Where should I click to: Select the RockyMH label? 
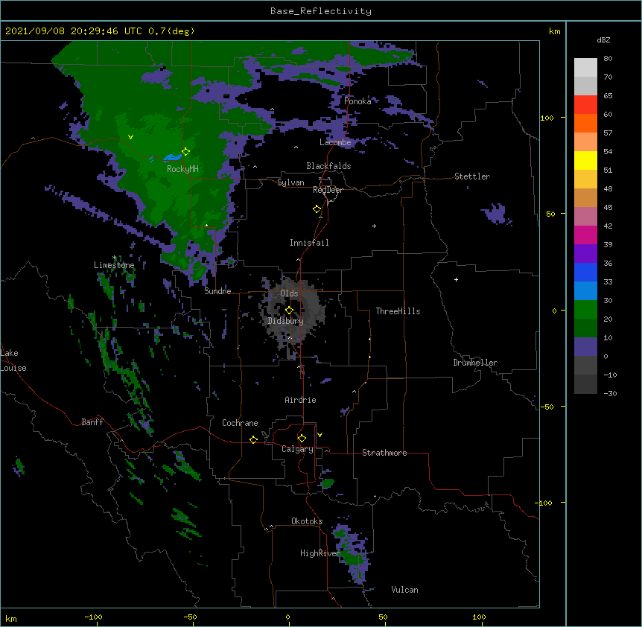[x=182, y=169]
